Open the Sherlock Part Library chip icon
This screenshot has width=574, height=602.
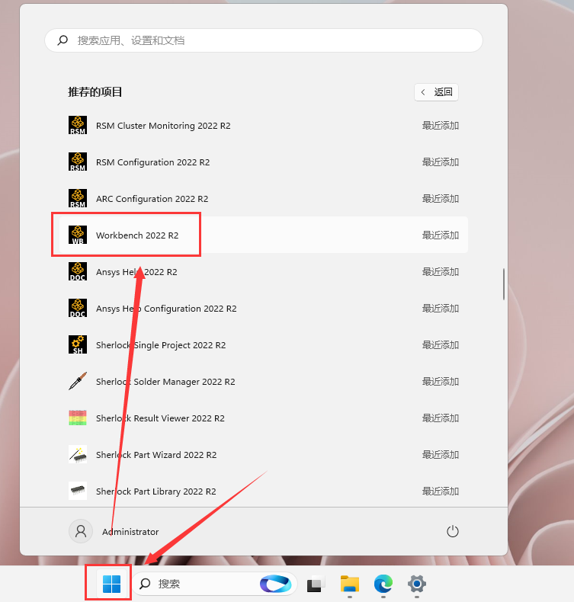click(x=78, y=491)
